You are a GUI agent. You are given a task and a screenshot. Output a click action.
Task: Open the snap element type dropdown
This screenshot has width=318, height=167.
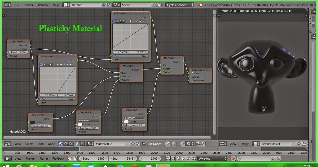tap(189, 144)
